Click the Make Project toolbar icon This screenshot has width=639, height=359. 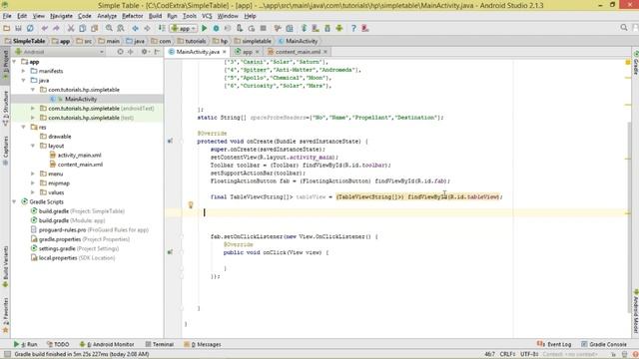(x=162, y=28)
